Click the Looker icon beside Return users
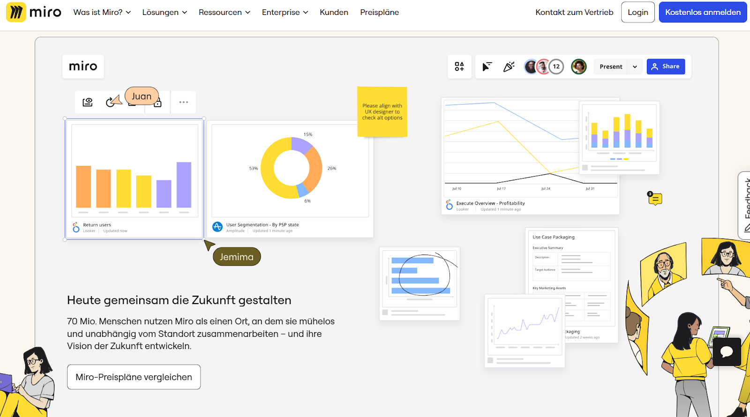Screen dimensions: 750x417 coord(76,228)
